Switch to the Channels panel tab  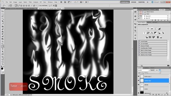point(146,68)
